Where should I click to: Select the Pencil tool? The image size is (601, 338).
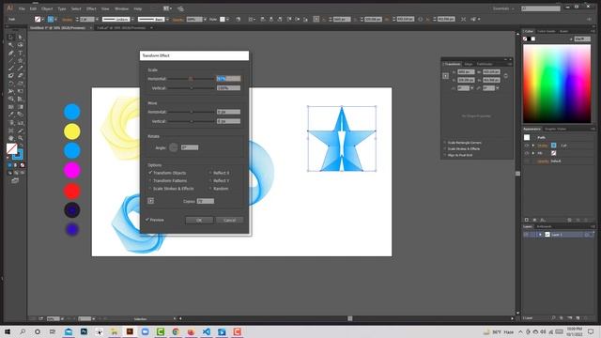[x=21, y=69]
